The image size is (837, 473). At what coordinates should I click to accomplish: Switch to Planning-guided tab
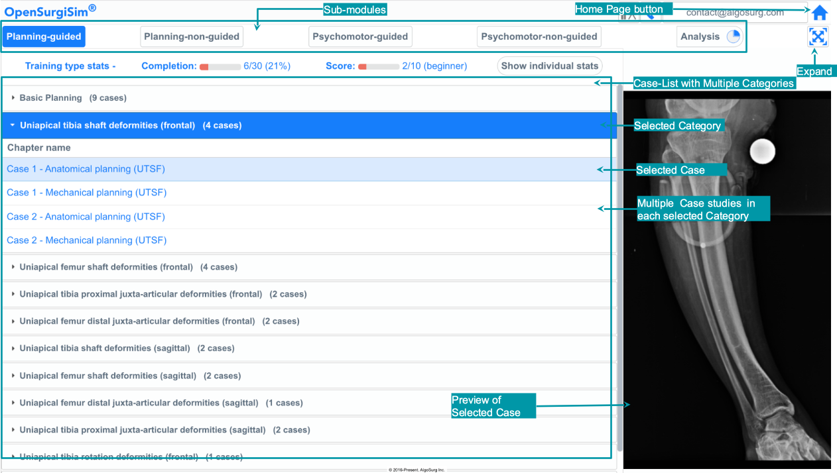pos(44,37)
